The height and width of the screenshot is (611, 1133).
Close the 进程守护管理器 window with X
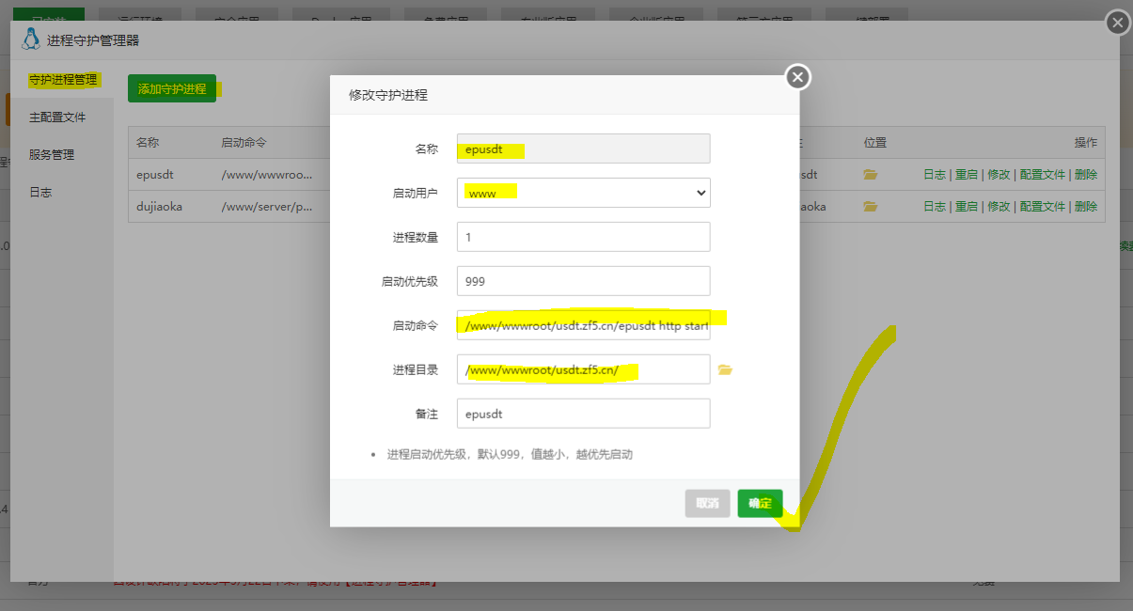coord(1117,23)
